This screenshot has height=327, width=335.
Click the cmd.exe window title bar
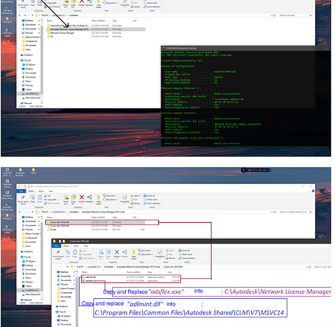245,48
